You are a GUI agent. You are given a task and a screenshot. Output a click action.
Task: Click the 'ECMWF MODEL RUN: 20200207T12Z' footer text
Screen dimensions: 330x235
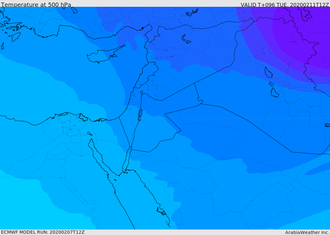click(x=43, y=232)
